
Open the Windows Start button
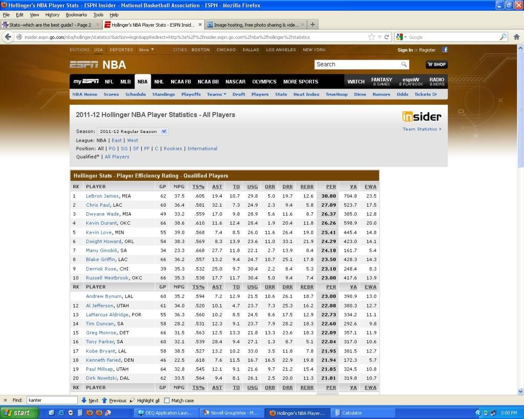[x=19, y=413]
